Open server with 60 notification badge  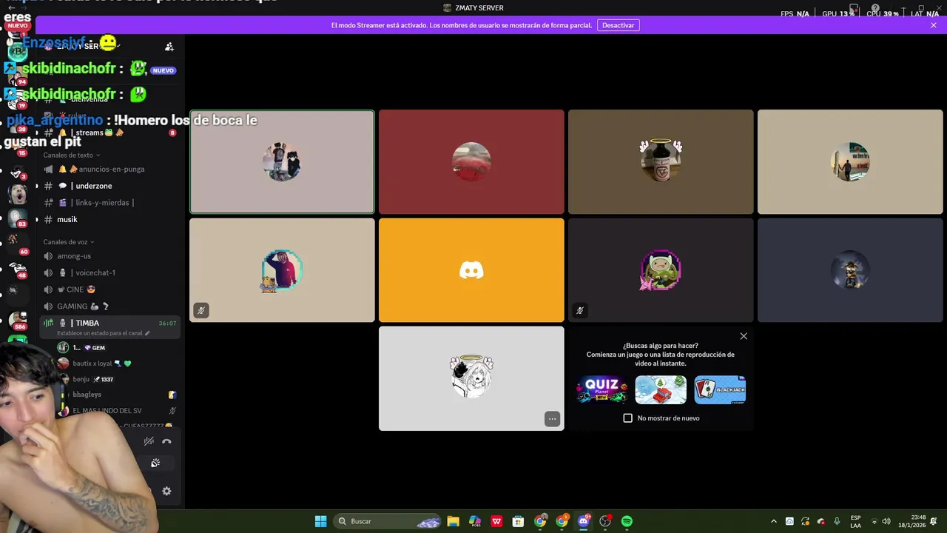click(18, 244)
